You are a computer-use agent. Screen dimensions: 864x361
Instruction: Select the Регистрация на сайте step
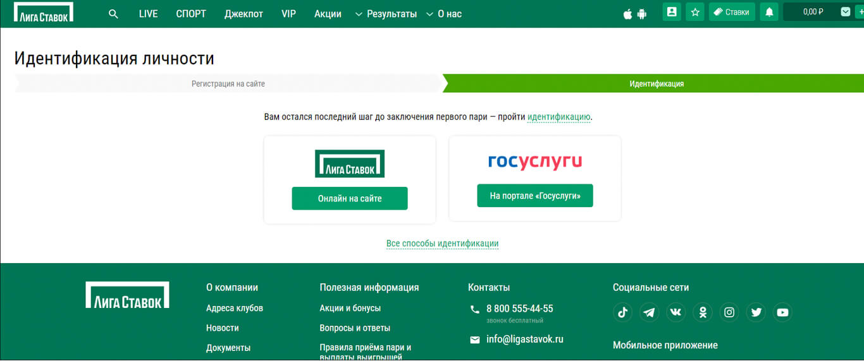point(228,83)
